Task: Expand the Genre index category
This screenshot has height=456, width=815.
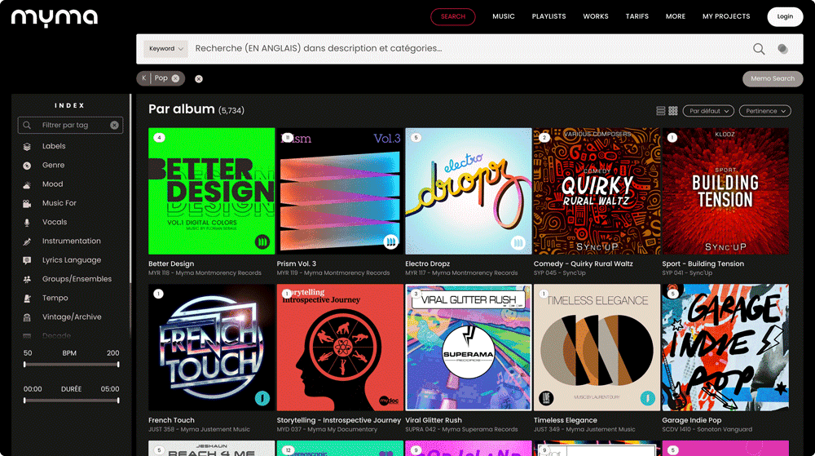Action: (x=54, y=166)
